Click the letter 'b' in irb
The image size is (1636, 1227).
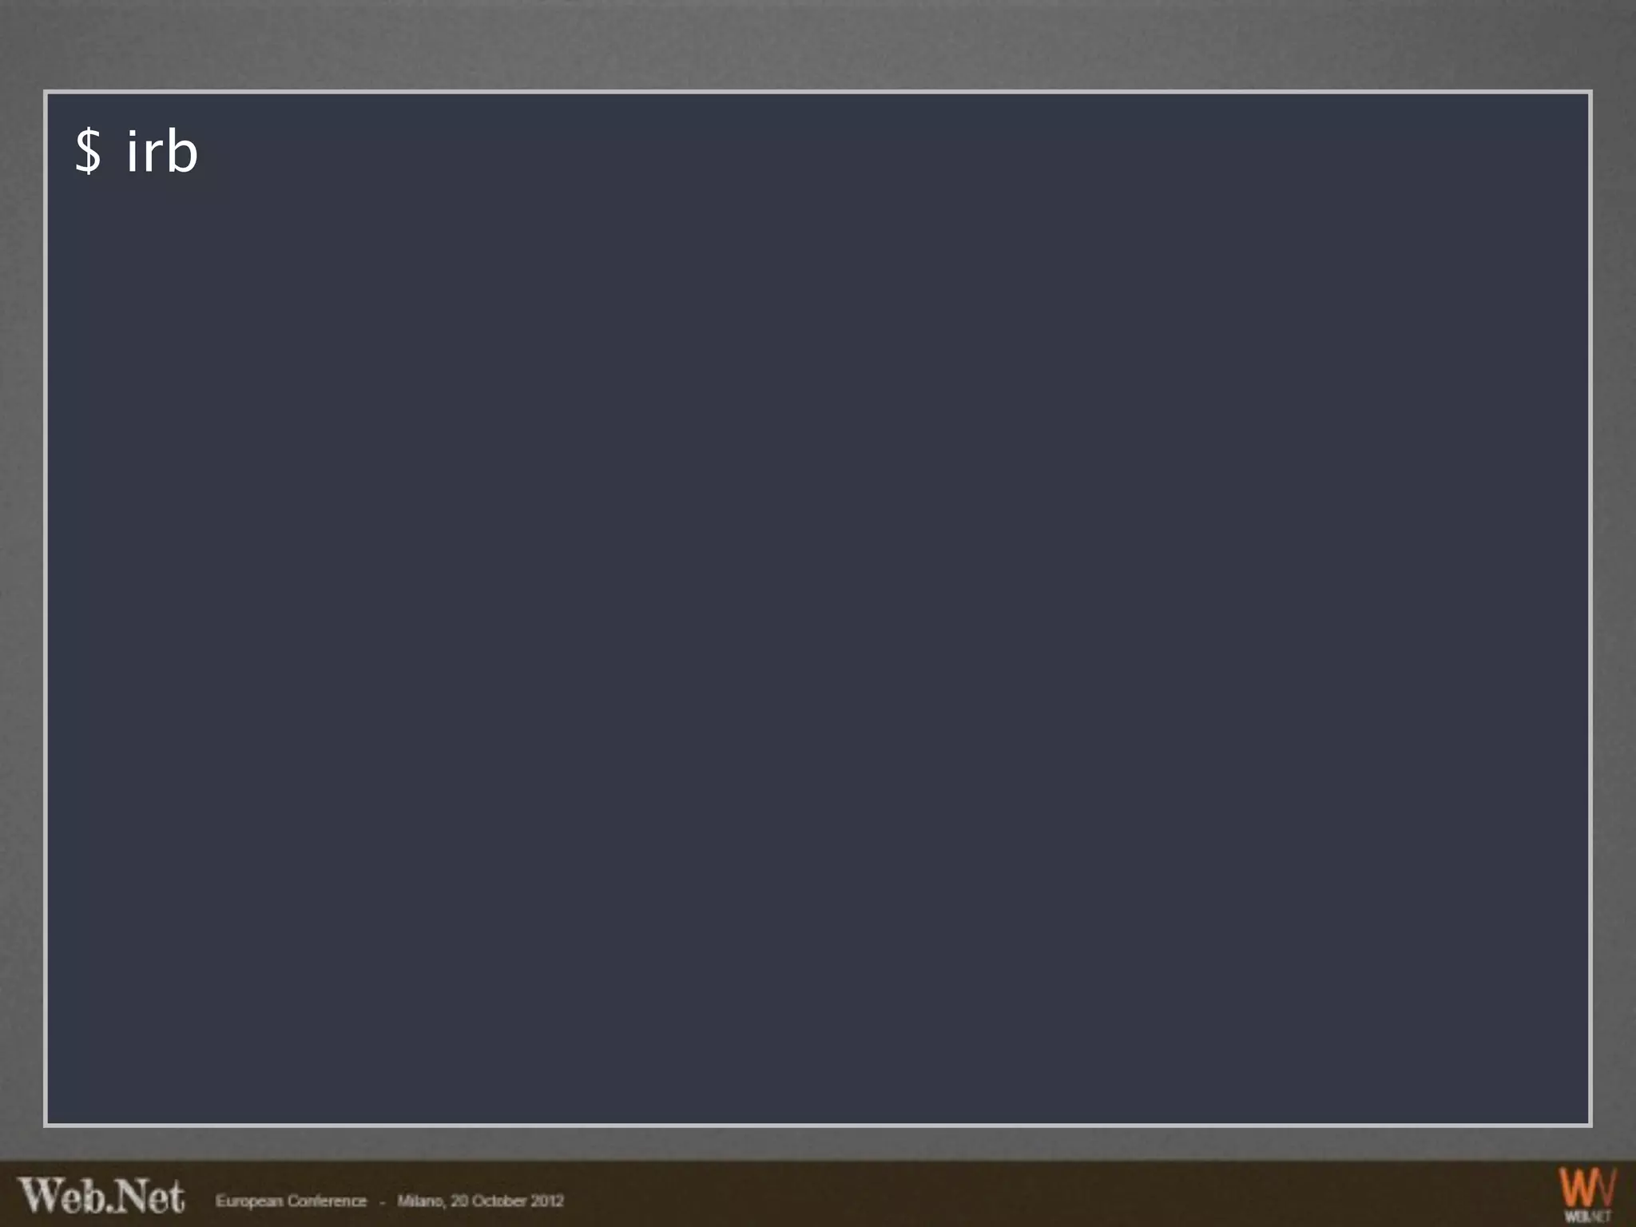pyautogui.click(x=183, y=151)
